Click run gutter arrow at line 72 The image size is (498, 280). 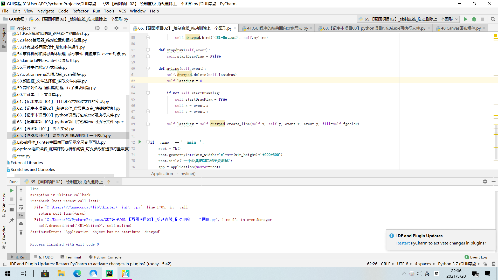point(140,142)
